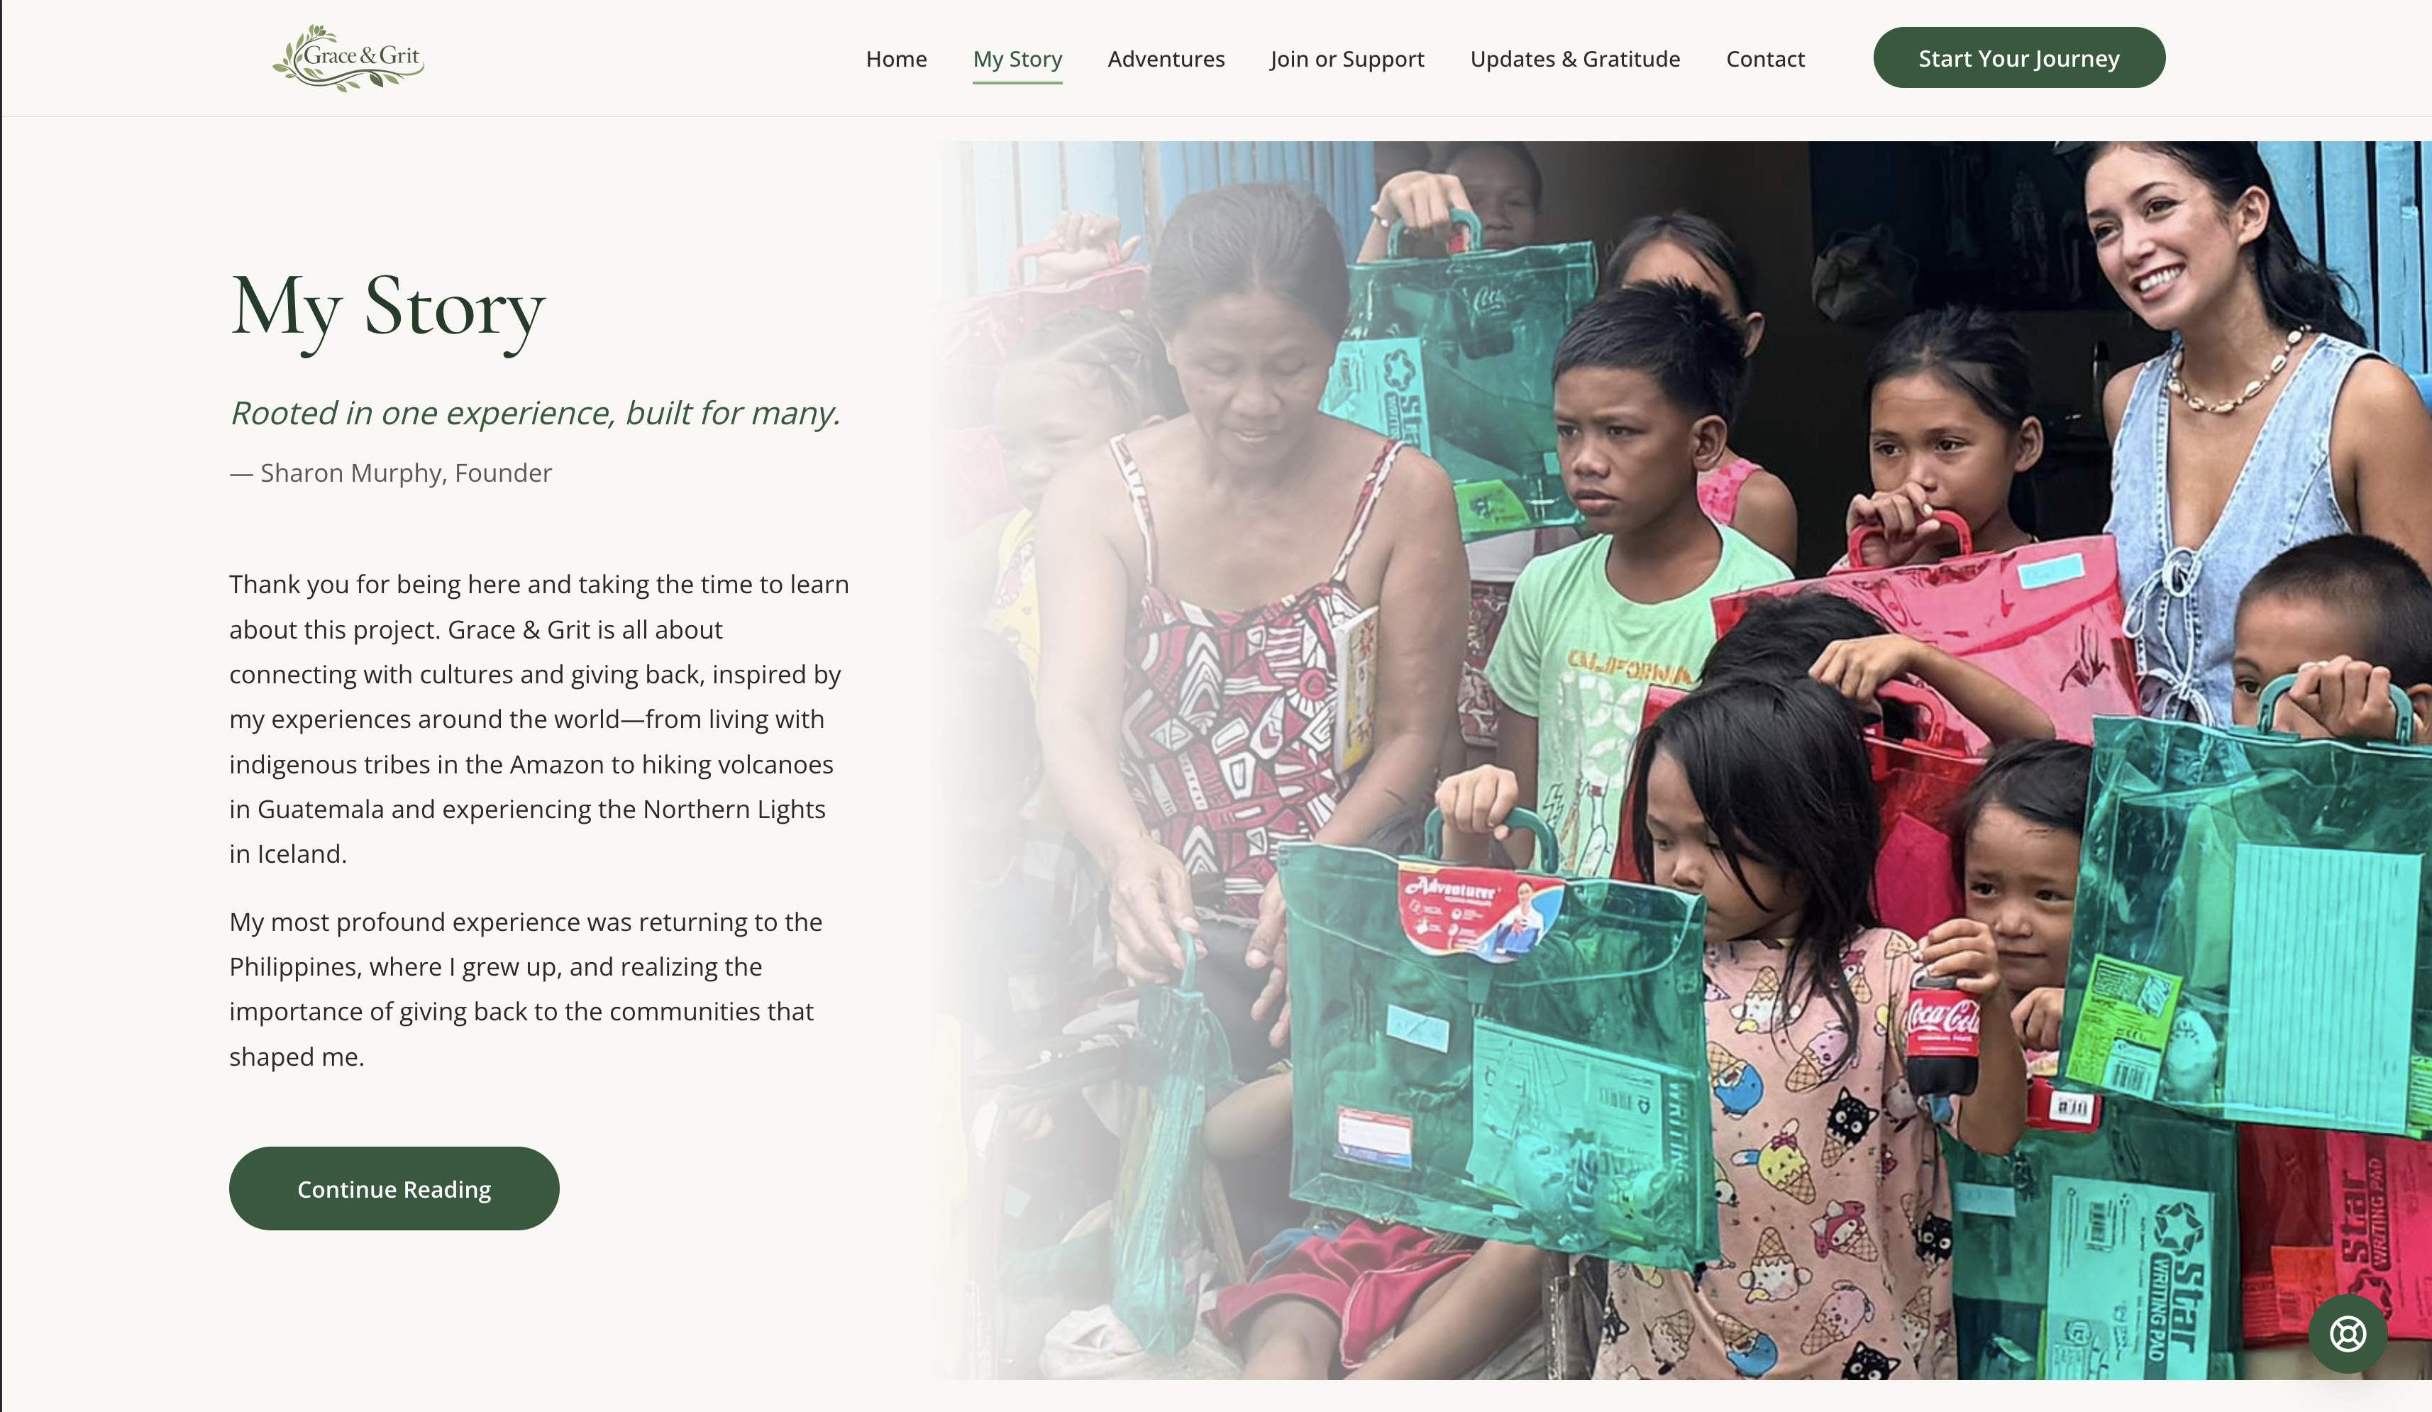Go to the Contact page
Viewport: 2432px width, 1412px height.
pyautogui.click(x=1765, y=59)
